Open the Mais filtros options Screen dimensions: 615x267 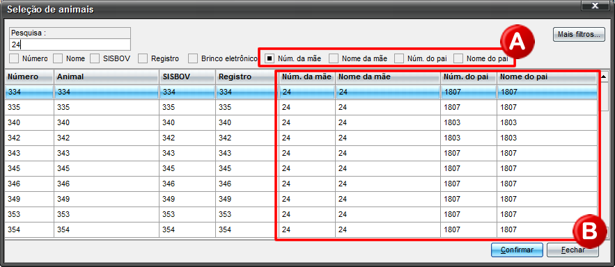point(578,35)
